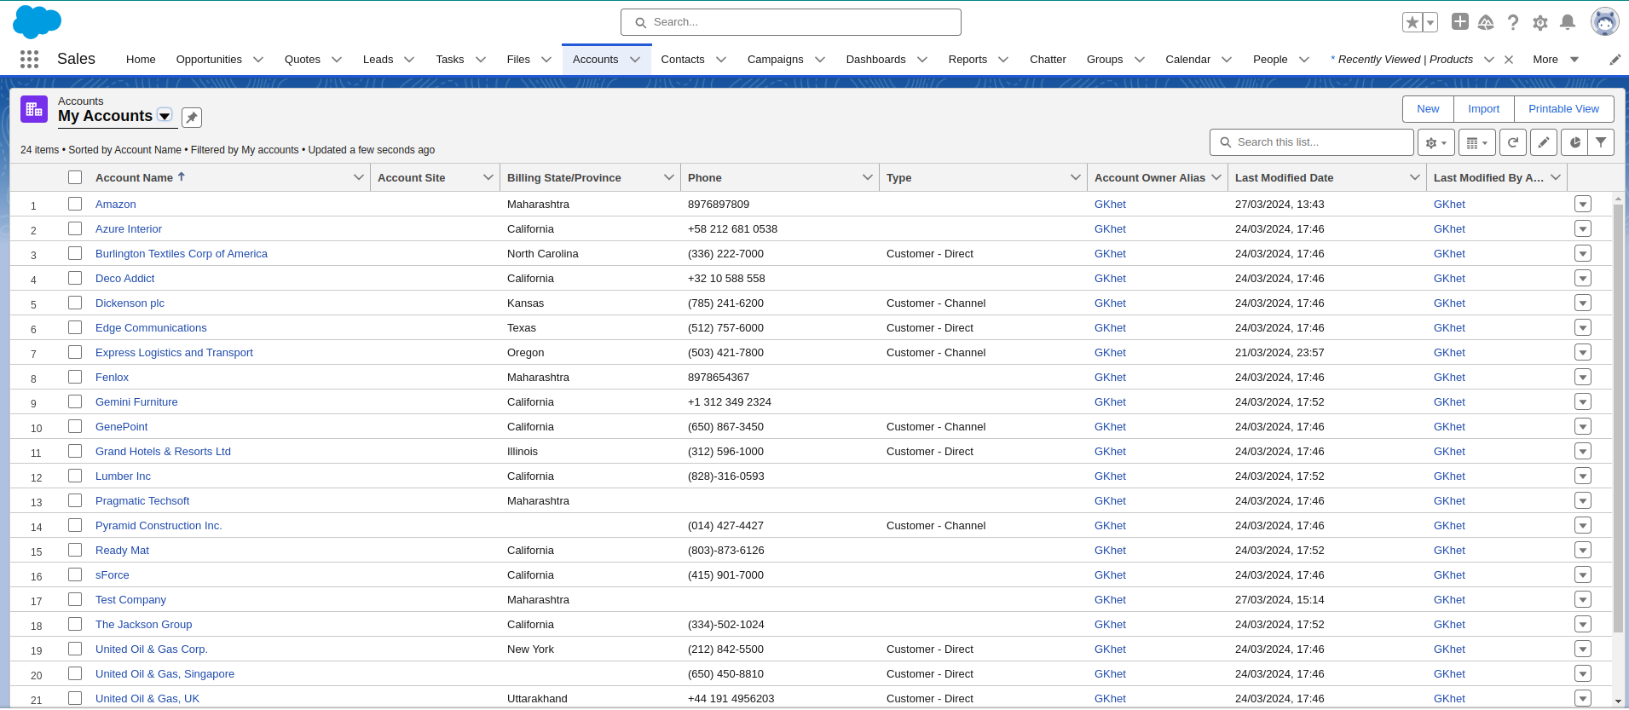Open the favorites list dropdown arrow
The width and height of the screenshot is (1629, 710).
1430,22
